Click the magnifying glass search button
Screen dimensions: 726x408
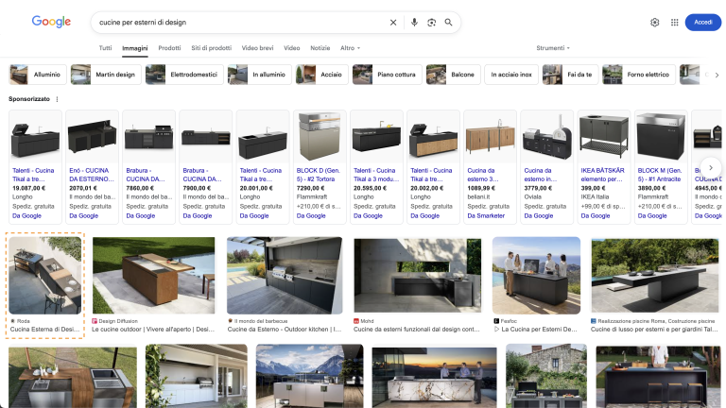pos(448,23)
